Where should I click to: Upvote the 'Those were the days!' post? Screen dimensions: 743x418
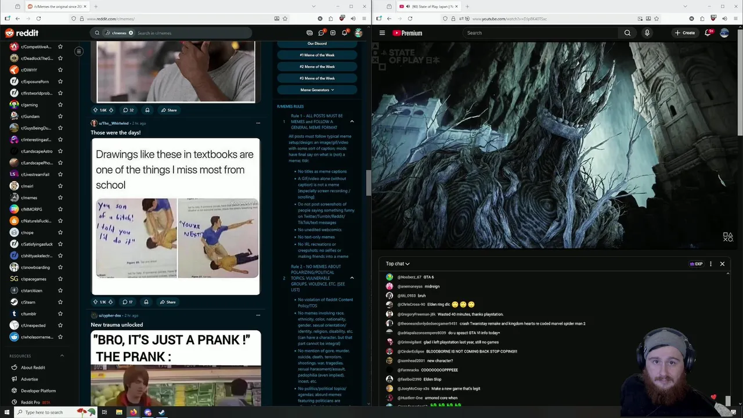[95, 302]
